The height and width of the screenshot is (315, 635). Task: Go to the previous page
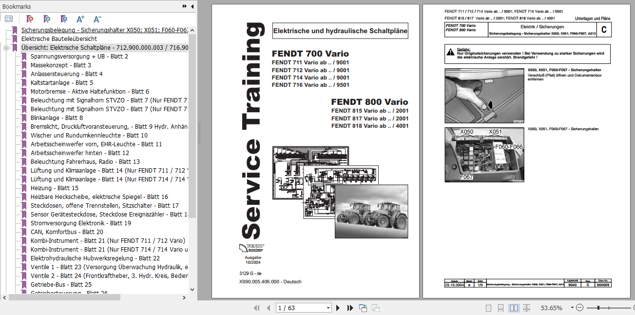click(268, 308)
